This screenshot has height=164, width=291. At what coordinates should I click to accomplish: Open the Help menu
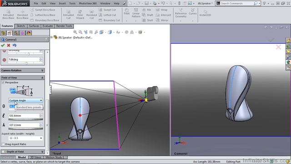pyautogui.click(x=116, y=3)
